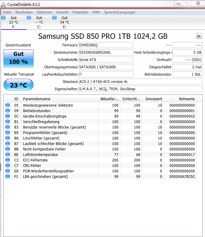Open the Datei menu
This screenshot has width=205, height=237.
[x=7, y=12]
